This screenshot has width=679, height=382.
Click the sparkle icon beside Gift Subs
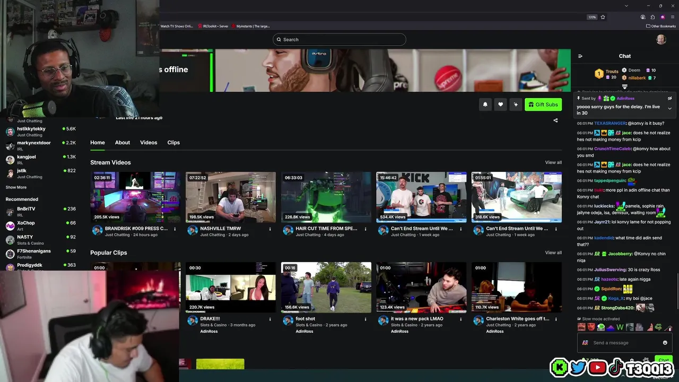click(516, 105)
